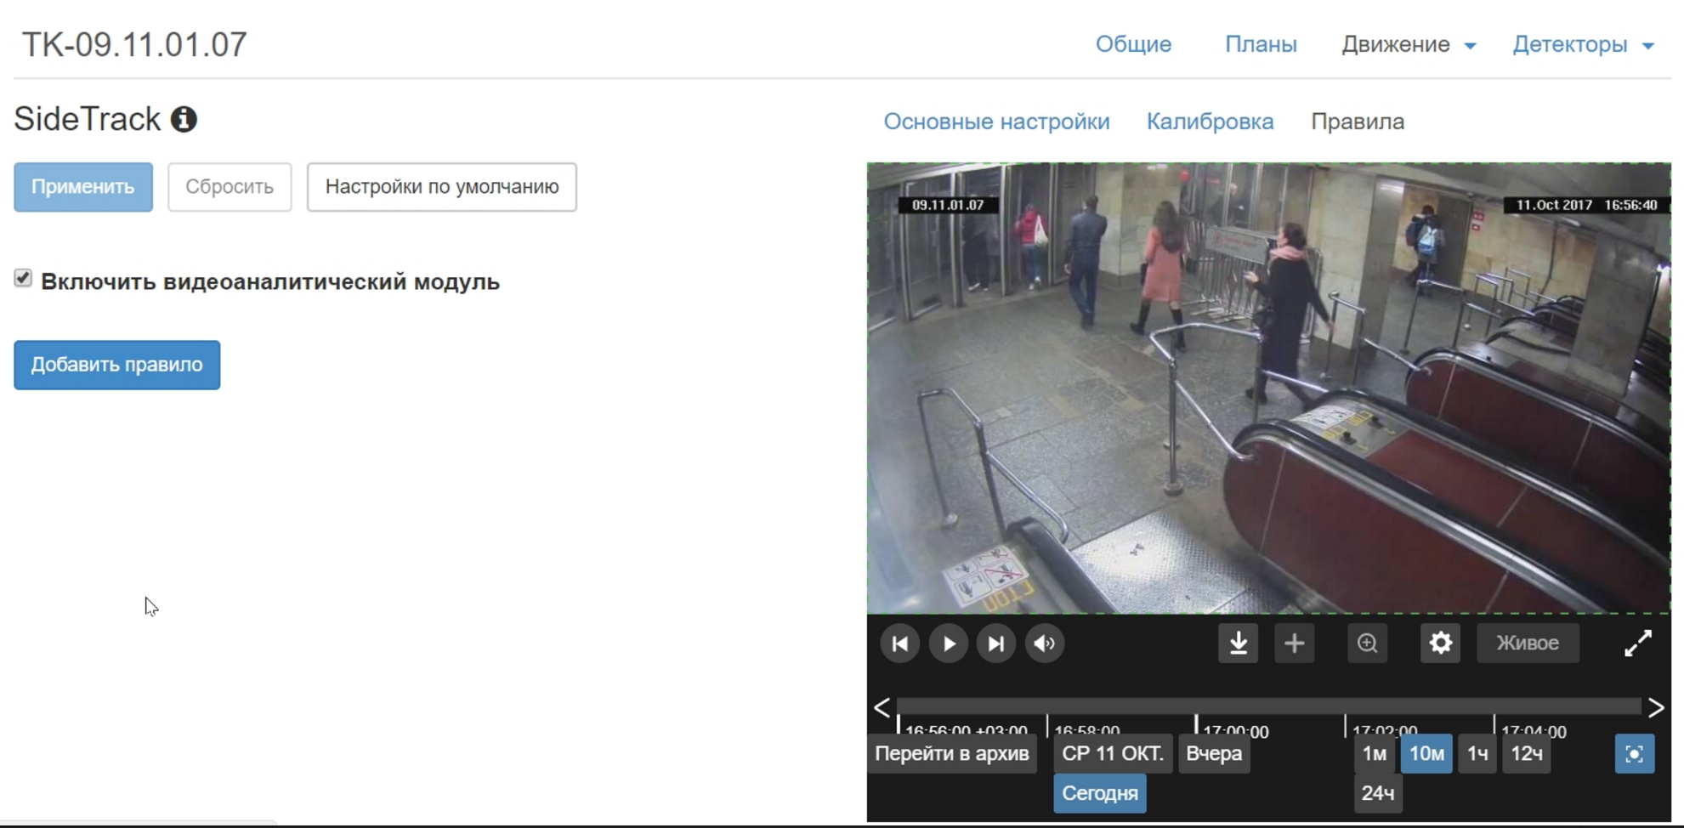The height and width of the screenshot is (828, 1684).
Task: Move timeline left with arrow
Action: (x=882, y=707)
